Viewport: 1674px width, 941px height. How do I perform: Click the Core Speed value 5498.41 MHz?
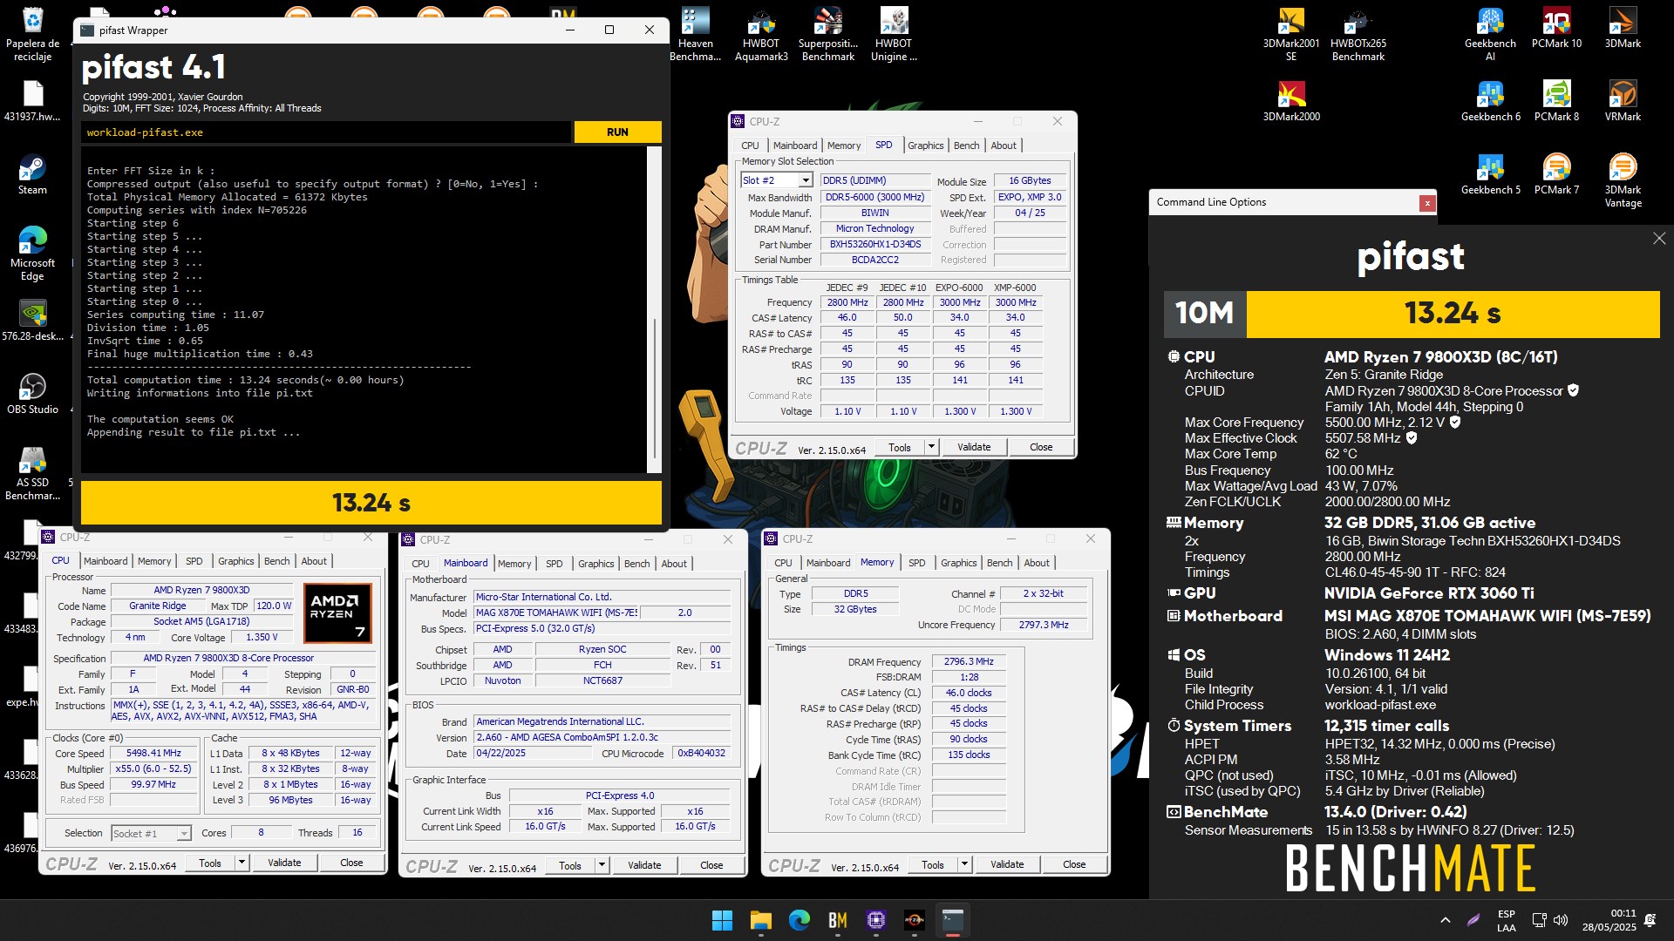click(x=153, y=753)
